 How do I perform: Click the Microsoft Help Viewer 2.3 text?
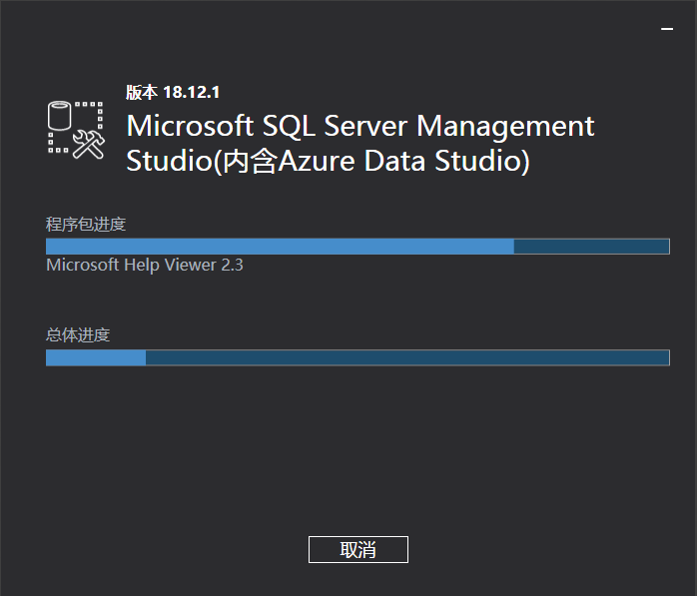(x=145, y=266)
